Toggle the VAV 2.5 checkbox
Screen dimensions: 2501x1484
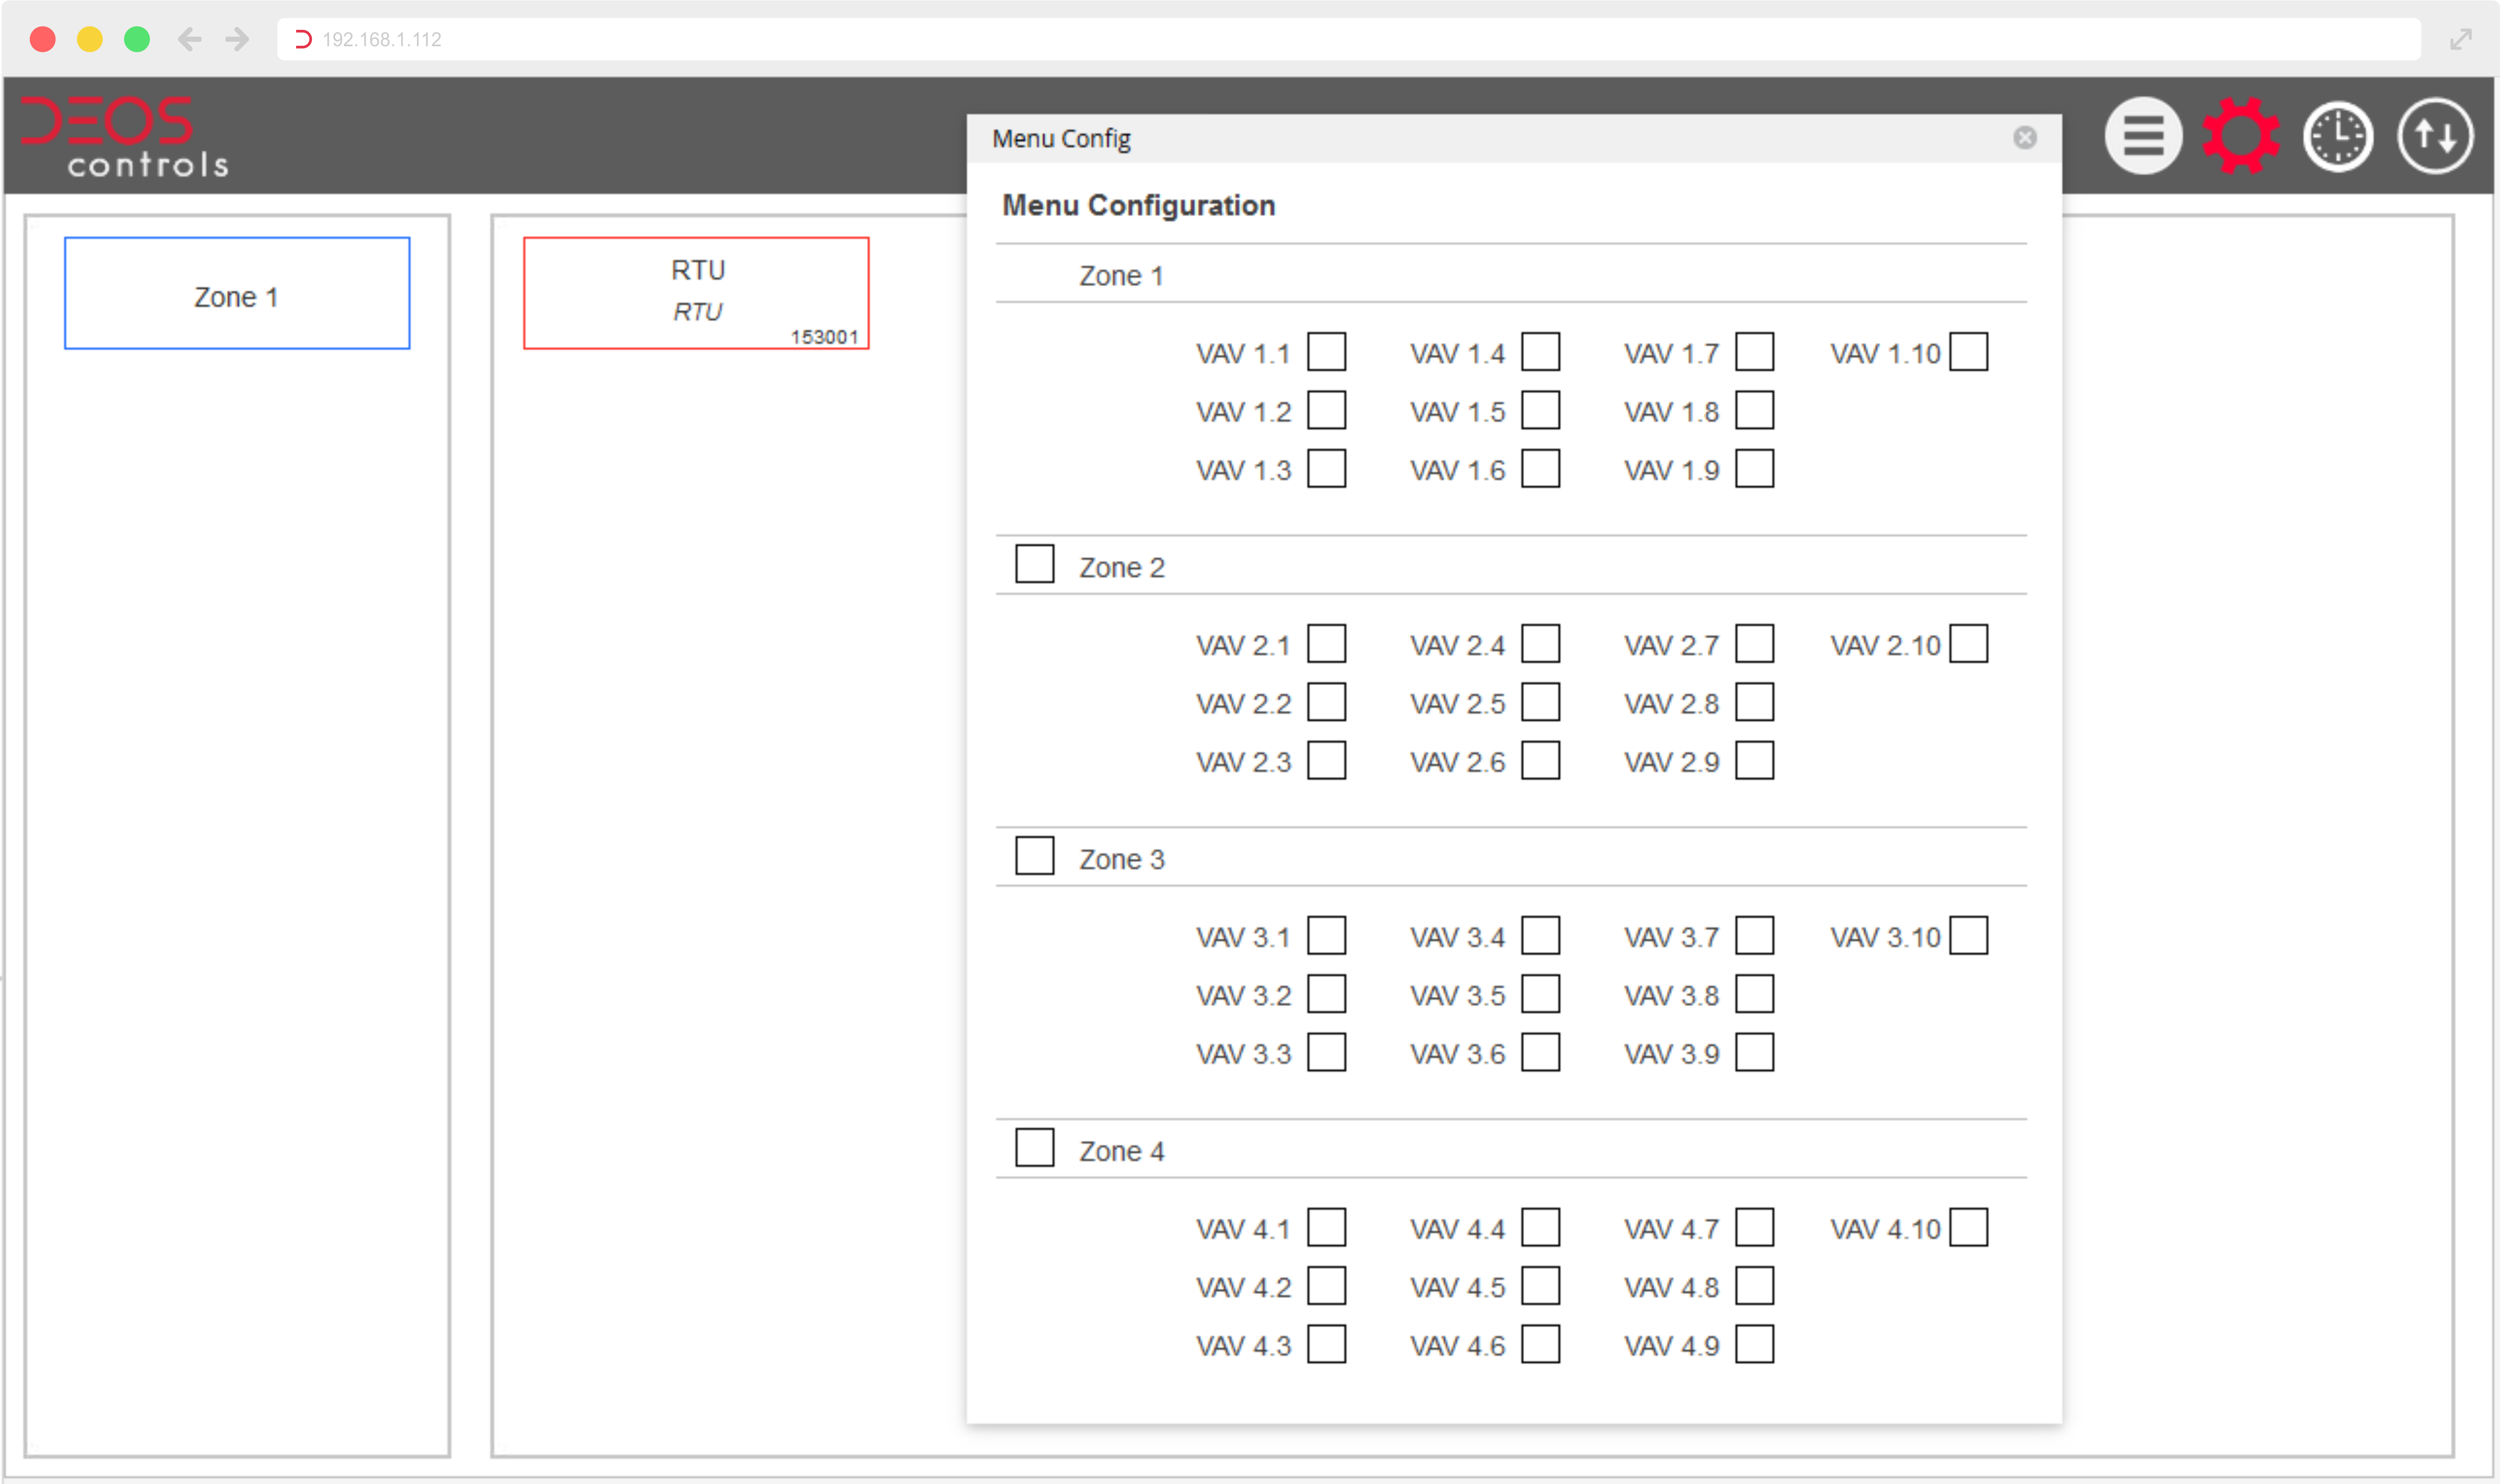(x=1540, y=702)
